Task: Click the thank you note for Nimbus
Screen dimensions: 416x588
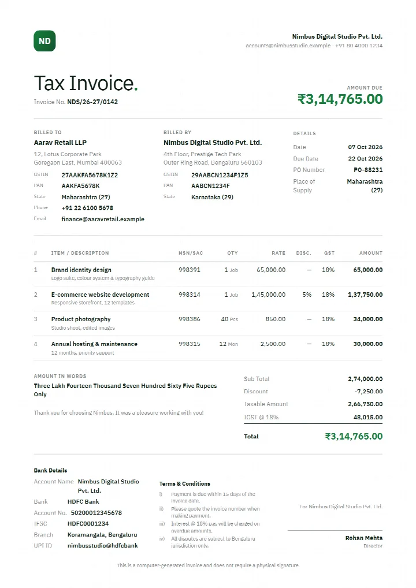Action: (118, 412)
